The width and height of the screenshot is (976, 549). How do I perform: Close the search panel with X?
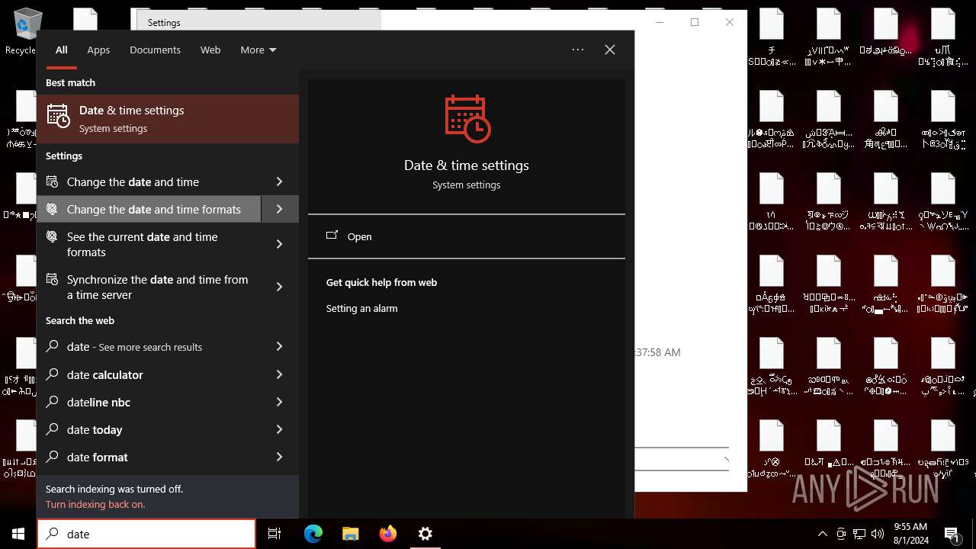pyautogui.click(x=610, y=50)
